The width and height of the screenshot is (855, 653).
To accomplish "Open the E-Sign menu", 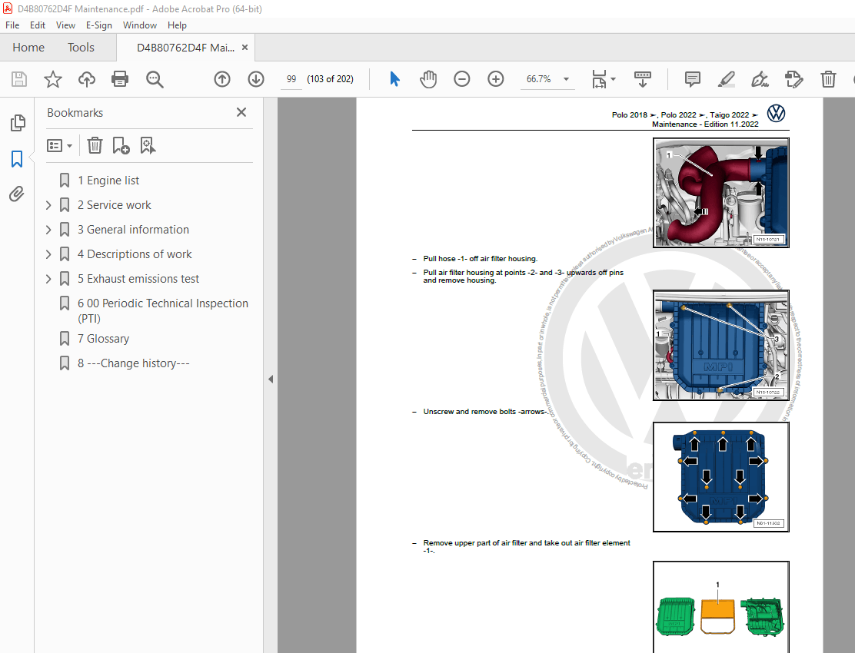I will (98, 25).
